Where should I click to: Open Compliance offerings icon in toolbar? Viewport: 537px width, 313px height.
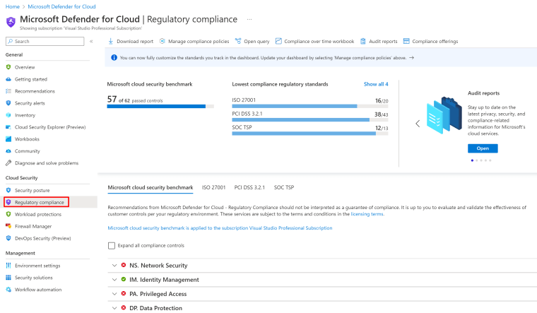[406, 41]
